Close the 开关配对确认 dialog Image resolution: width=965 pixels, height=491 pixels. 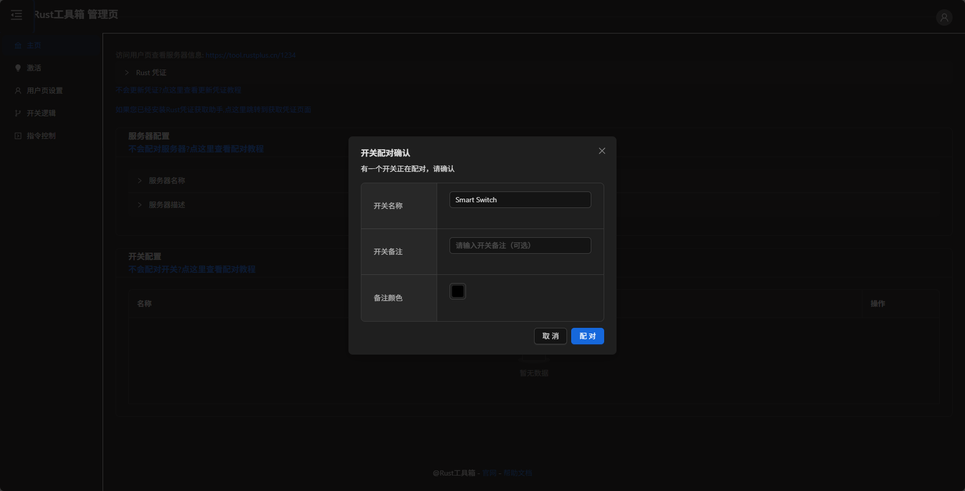(x=602, y=151)
